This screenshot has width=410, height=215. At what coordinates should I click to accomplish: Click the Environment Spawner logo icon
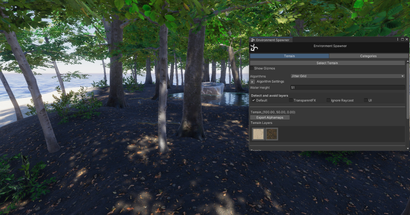[254, 47]
